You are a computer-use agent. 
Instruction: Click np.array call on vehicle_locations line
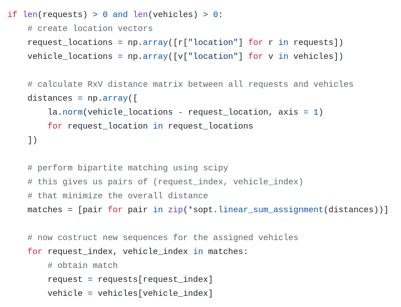(x=148, y=56)
